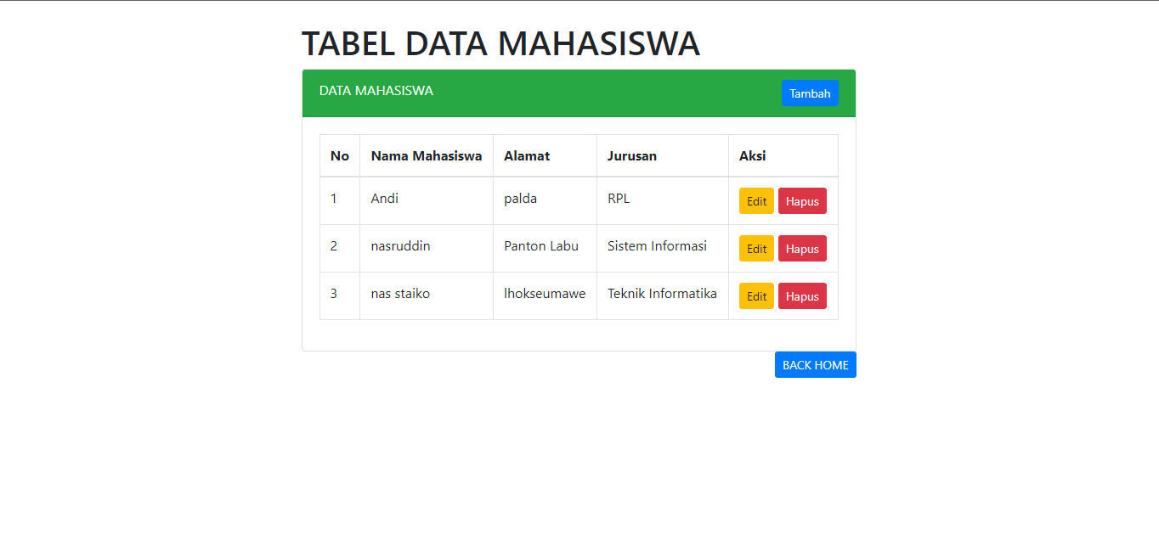The height and width of the screenshot is (540, 1159).
Task: Select the Teknik Informatika jurusan cell
Action: 662,293
